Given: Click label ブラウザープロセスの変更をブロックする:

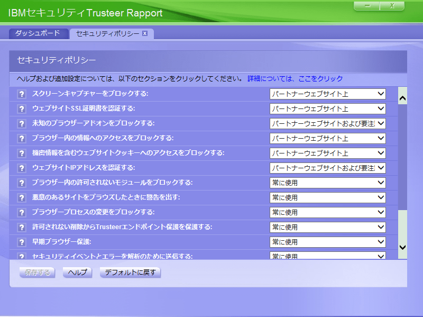Looking at the screenshot, I should tap(94, 212).
